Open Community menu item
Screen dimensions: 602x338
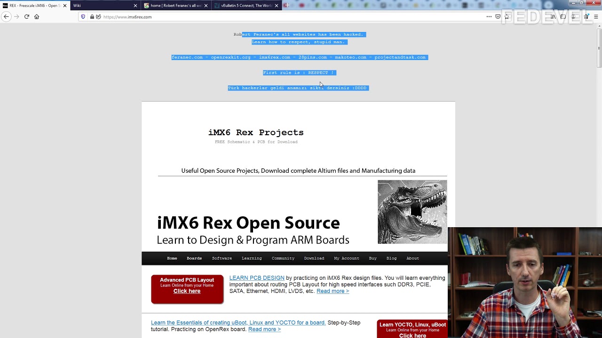pyautogui.click(x=283, y=258)
